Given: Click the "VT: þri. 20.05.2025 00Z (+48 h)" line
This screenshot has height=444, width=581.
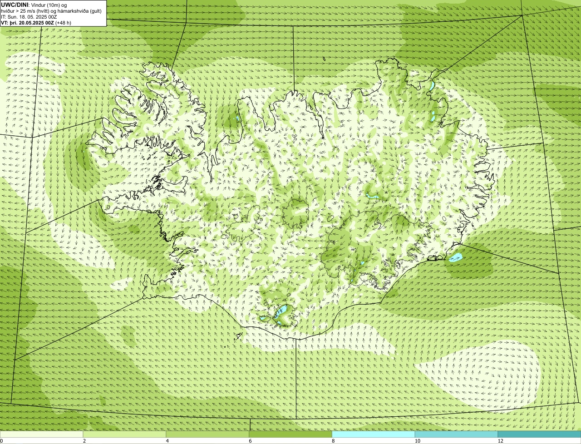Looking at the screenshot, I should tap(36, 22).
